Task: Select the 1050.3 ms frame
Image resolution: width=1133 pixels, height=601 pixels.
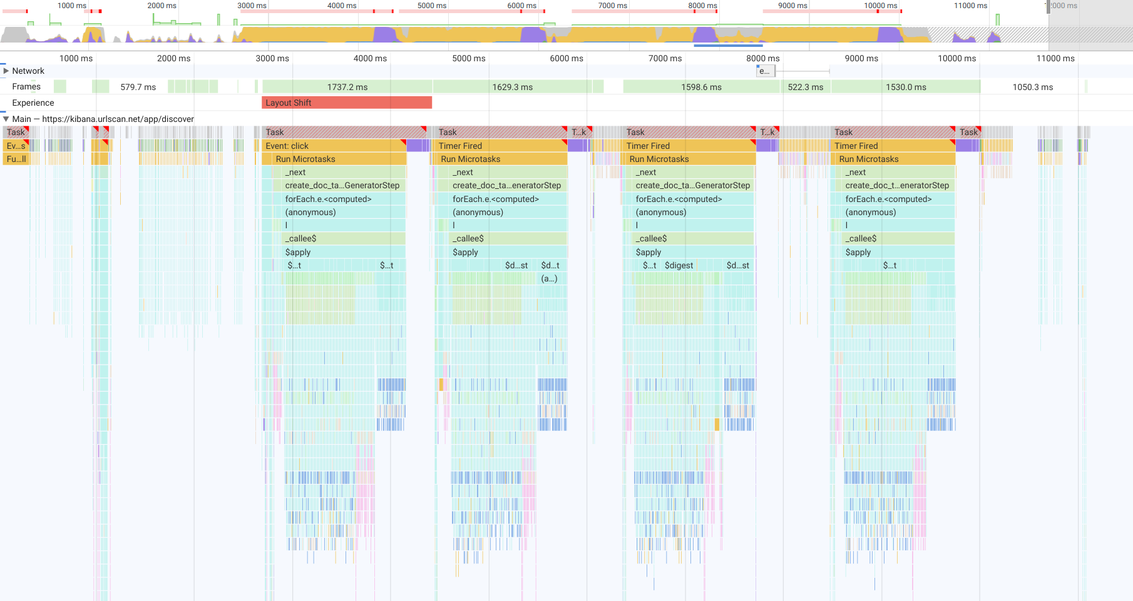Action: click(x=1033, y=87)
